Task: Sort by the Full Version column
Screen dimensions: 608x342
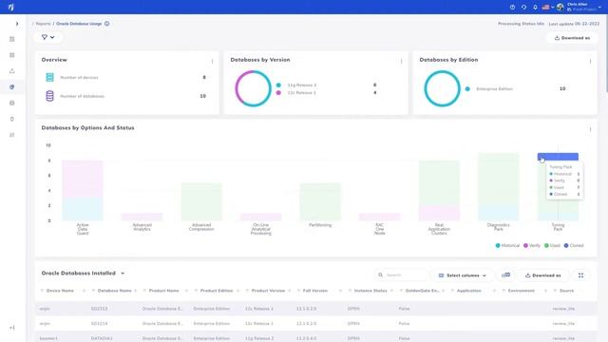Action: (314, 291)
